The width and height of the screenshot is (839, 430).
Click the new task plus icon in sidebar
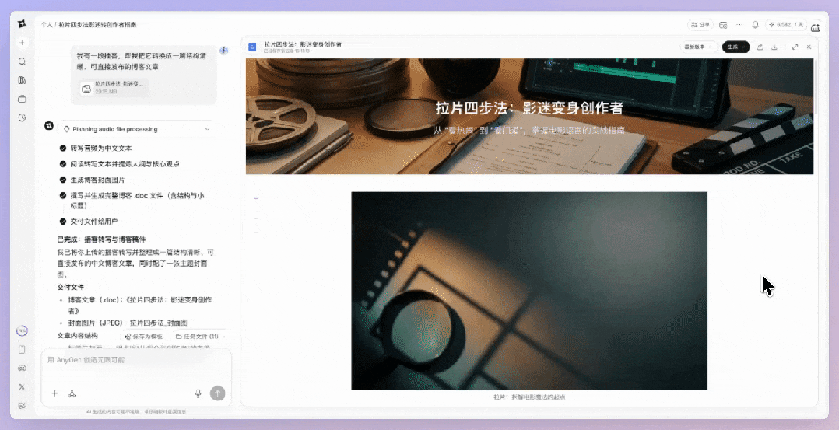click(23, 43)
